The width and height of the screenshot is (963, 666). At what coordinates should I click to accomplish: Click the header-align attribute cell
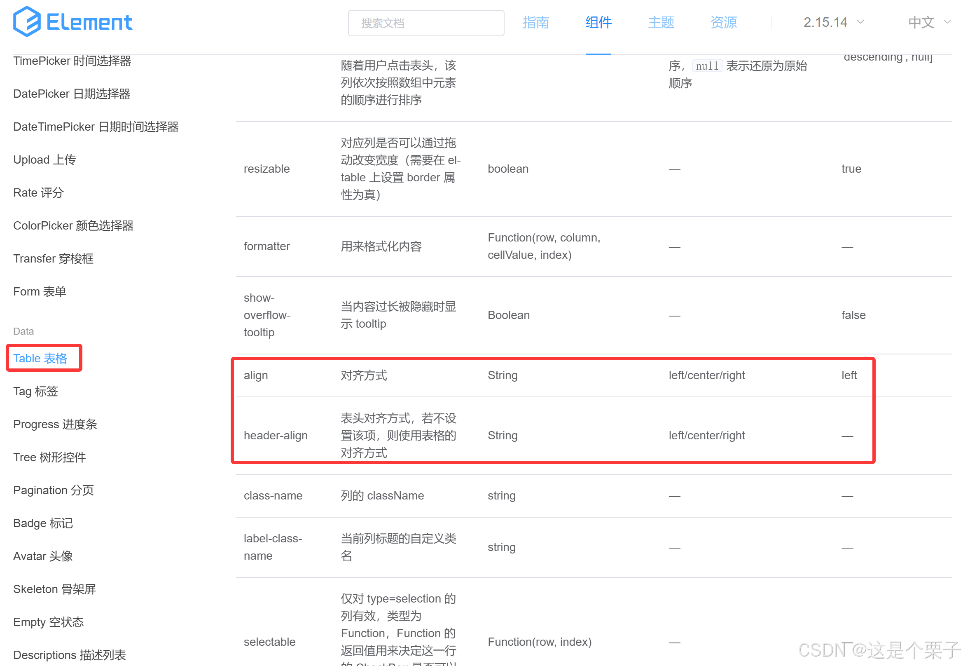(x=276, y=436)
